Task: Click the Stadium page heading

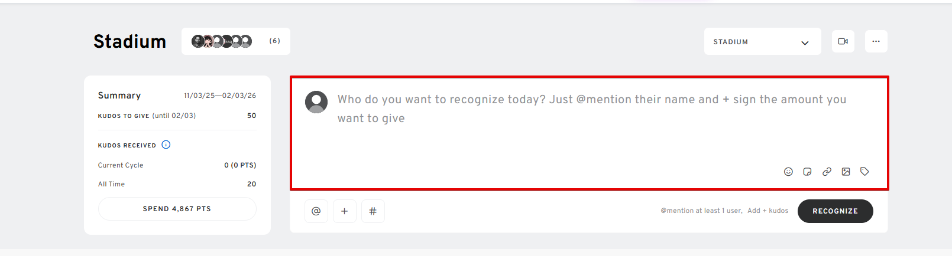Action: click(129, 41)
